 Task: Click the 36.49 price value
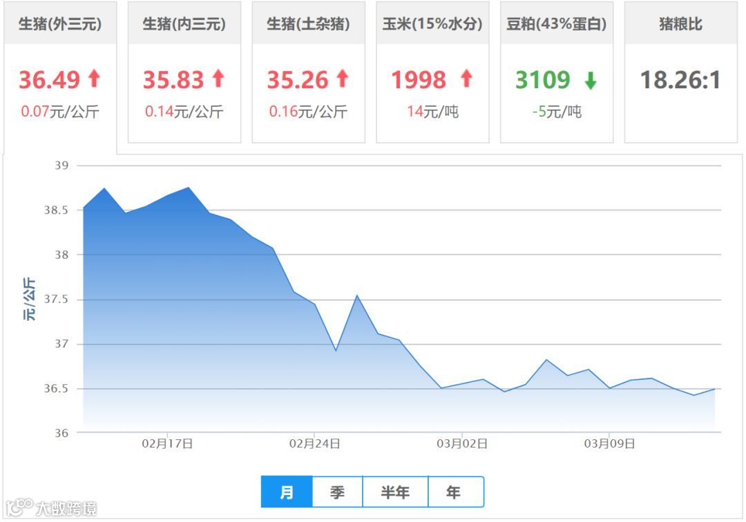click(x=50, y=80)
